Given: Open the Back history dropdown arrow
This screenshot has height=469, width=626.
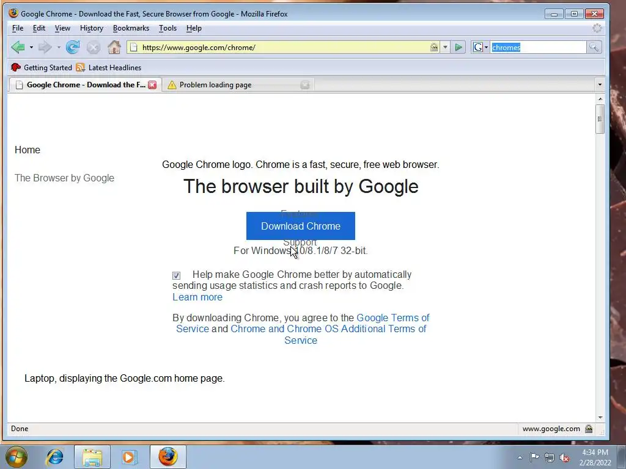Looking at the screenshot, I should [31, 48].
